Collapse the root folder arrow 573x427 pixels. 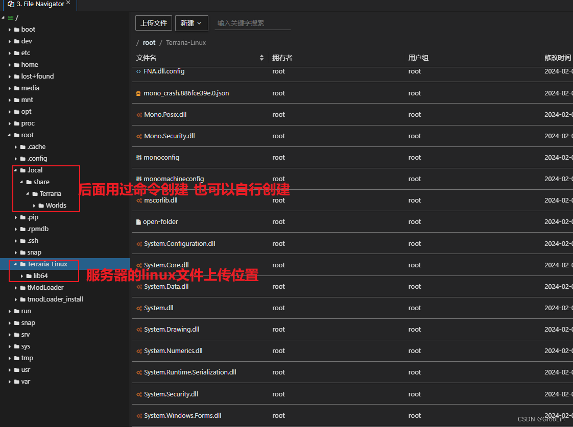[10, 135]
